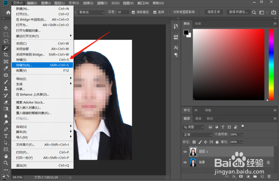Enable 对所有图层取样 checkbox
279x181 pixels.
click(x=170, y=12)
